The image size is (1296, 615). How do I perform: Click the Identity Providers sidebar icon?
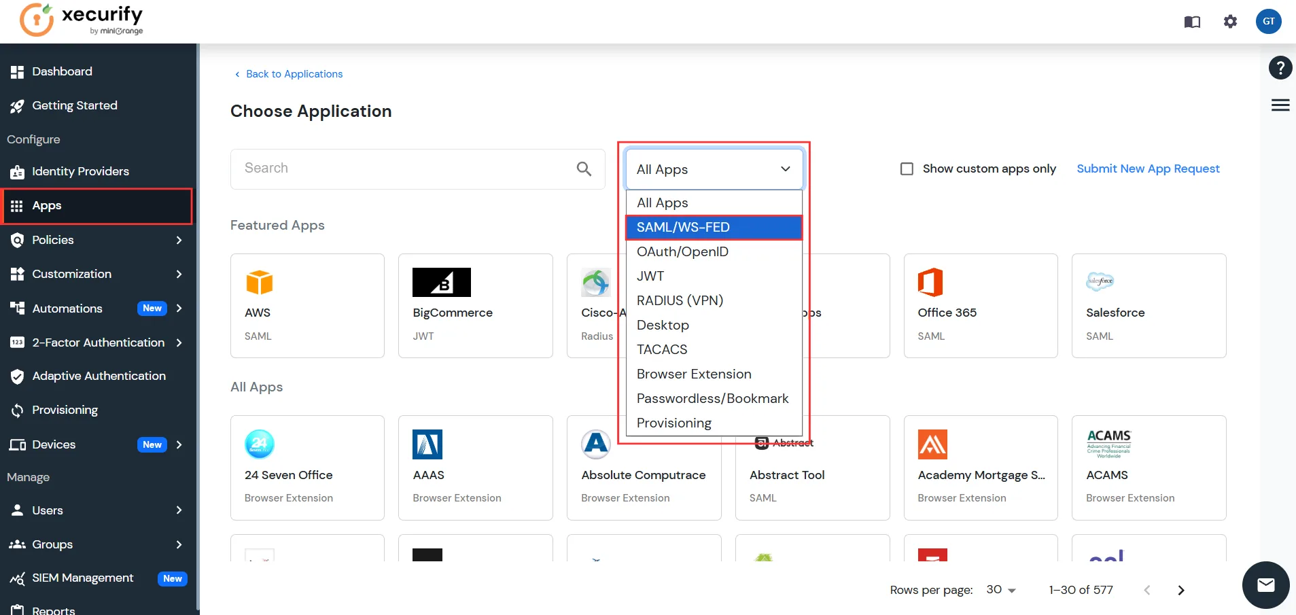click(x=17, y=172)
